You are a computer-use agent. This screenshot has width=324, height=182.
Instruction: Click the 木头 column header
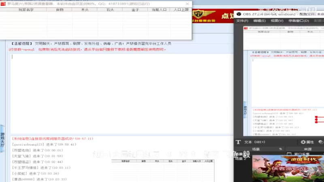[85, 9]
